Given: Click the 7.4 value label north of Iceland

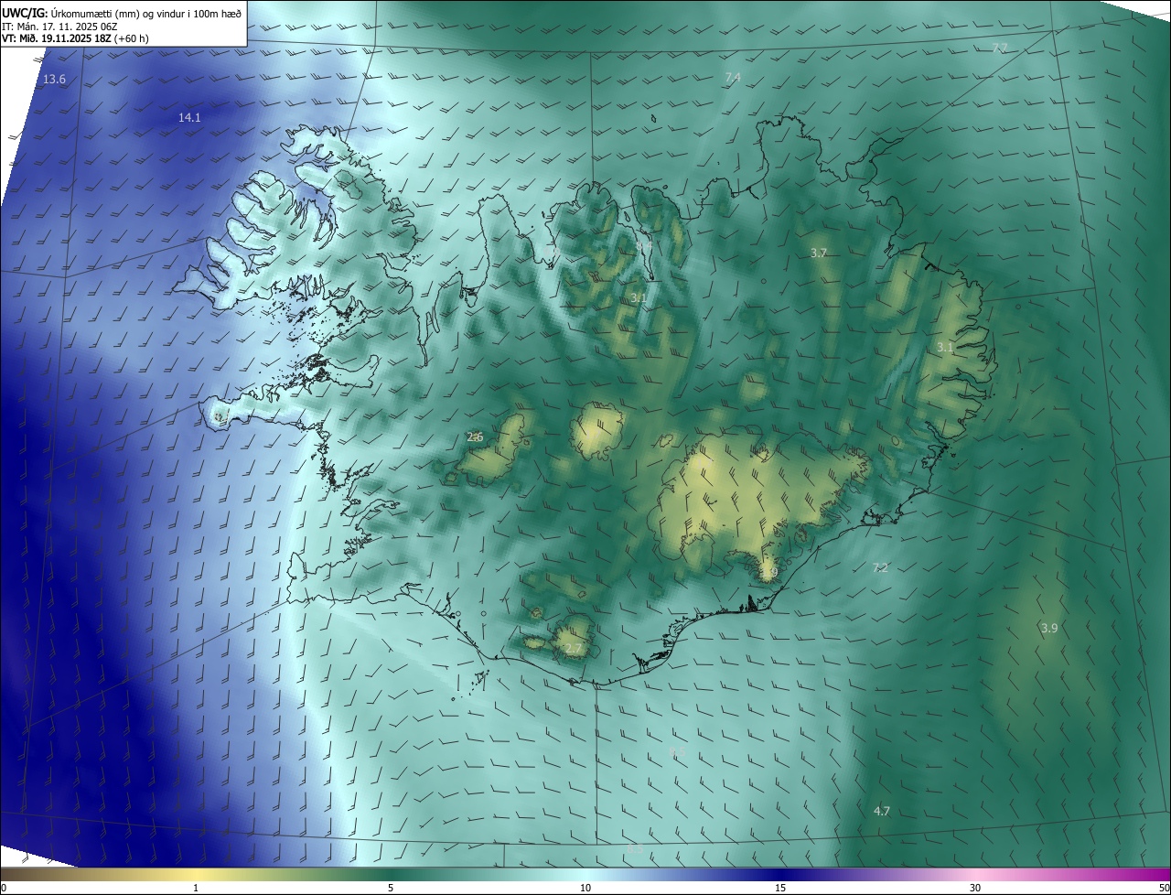Looking at the screenshot, I should [x=733, y=78].
